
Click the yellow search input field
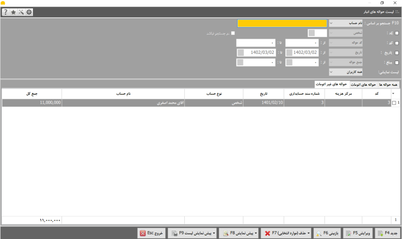tap(282, 24)
